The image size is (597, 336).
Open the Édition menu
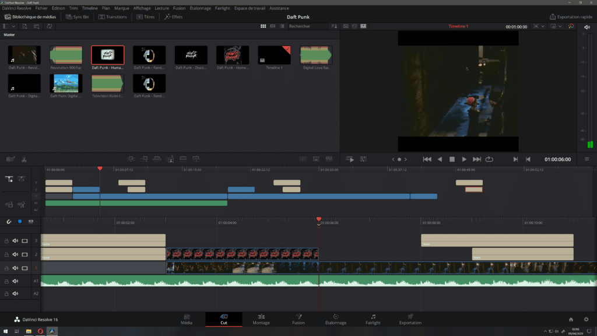click(58, 8)
